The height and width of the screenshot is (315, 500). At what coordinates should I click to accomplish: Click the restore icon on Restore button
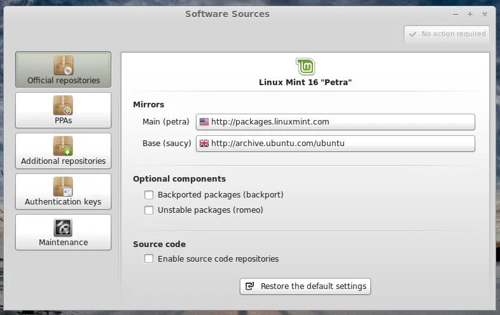pyautogui.click(x=249, y=286)
